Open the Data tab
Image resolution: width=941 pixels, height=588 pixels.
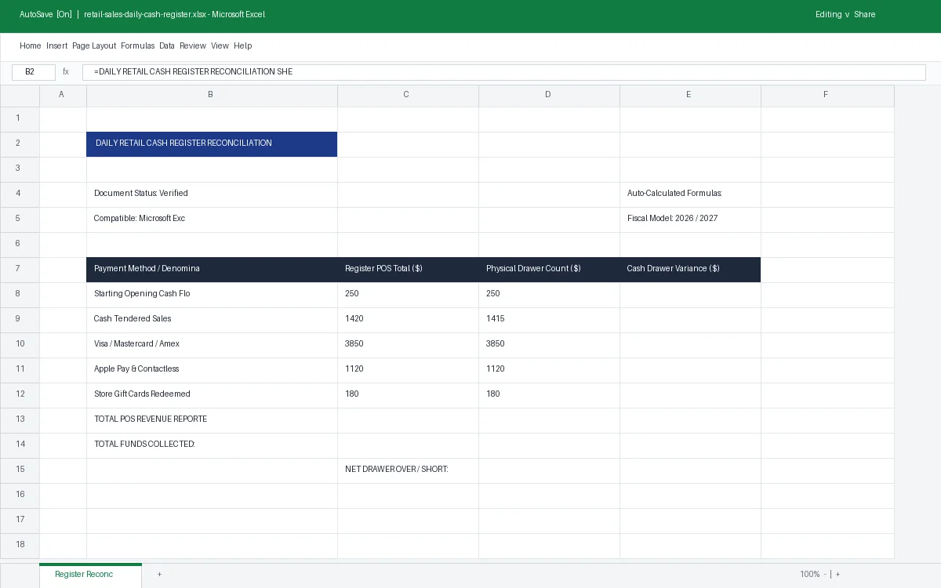pos(167,45)
